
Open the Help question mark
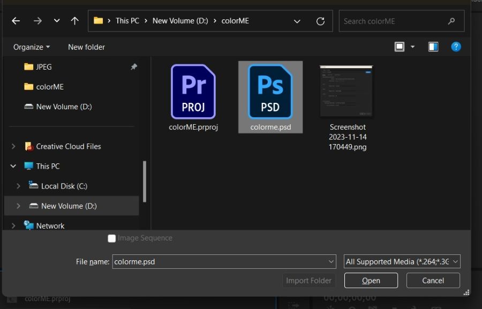click(x=456, y=47)
